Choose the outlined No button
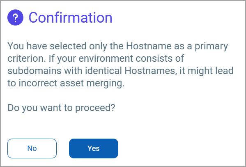 pos(32,148)
